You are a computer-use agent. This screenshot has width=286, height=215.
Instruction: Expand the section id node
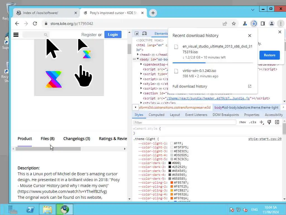coord(141,93)
